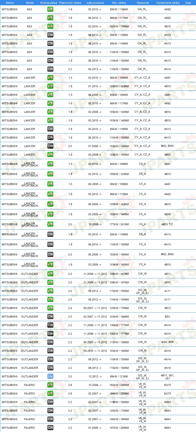Screen dimensions: 196x432
Task: Select the 10.2008 -> production date cell
Action: [95, 224]
